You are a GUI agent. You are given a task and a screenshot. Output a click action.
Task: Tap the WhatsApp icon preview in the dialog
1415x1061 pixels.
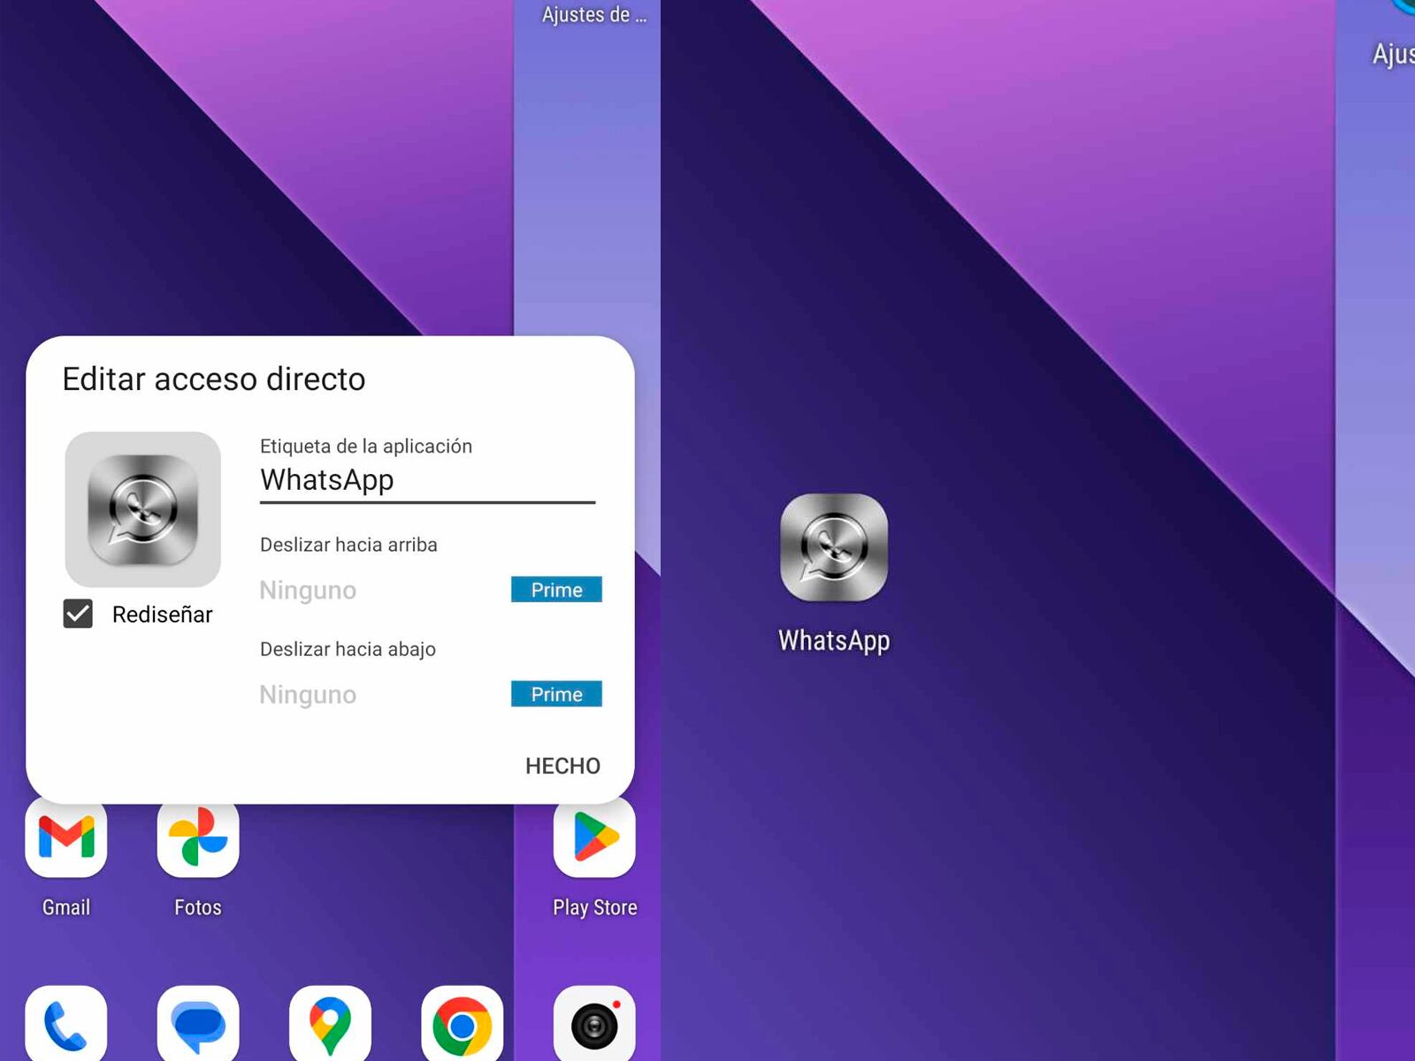click(x=143, y=508)
